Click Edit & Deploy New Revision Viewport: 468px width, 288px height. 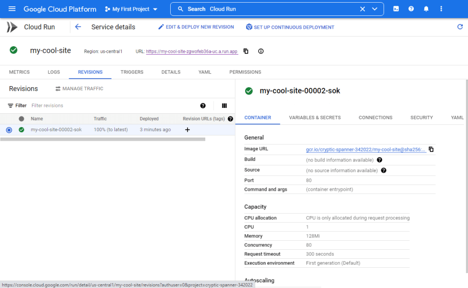click(x=196, y=27)
